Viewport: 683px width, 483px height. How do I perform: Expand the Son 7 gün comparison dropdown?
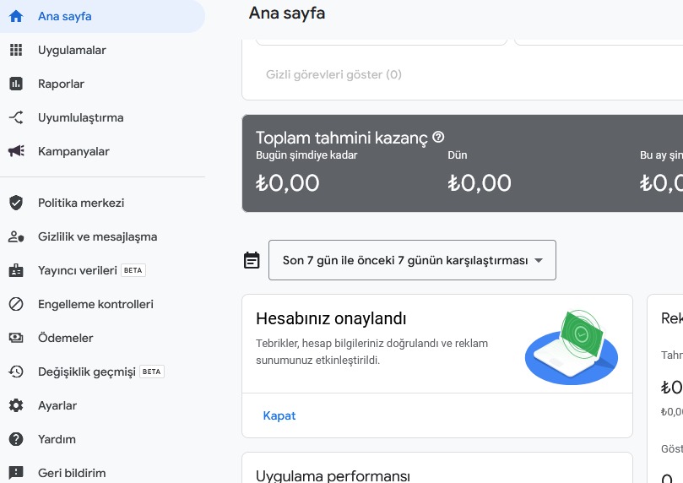(x=412, y=260)
